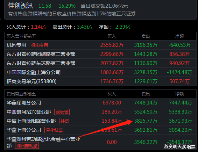Click sell amount 5524.50万
The height and width of the screenshot is (152, 198).
(x=146, y=112)
